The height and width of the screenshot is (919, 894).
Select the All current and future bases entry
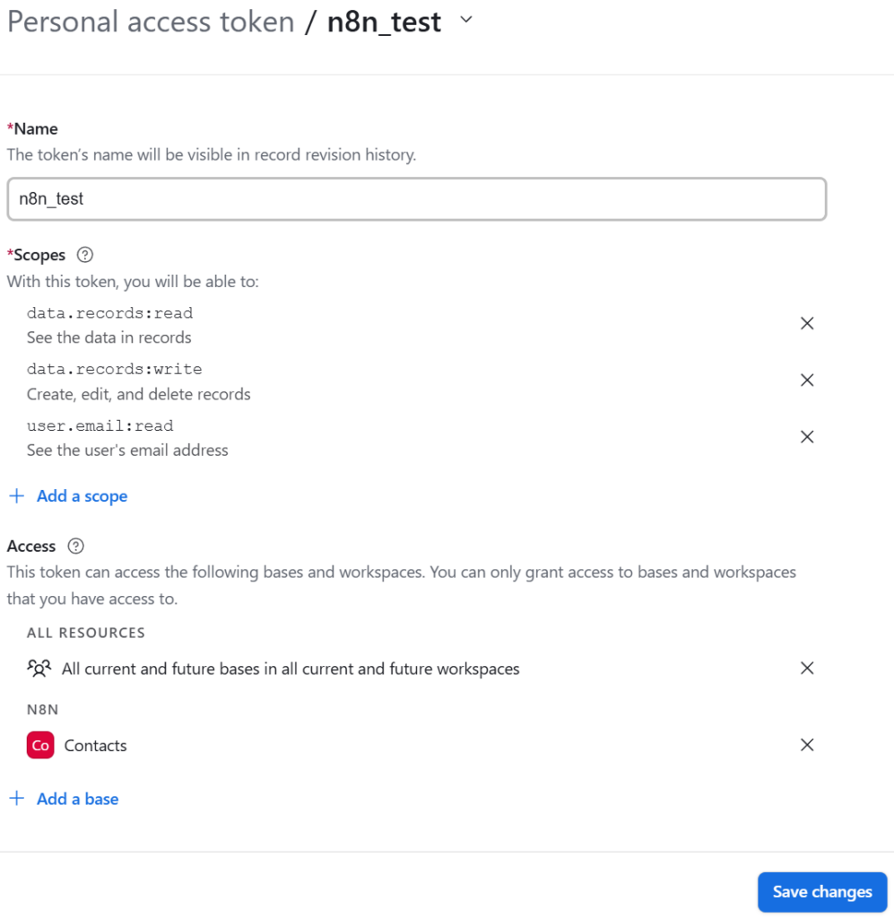tap(291, 669)
